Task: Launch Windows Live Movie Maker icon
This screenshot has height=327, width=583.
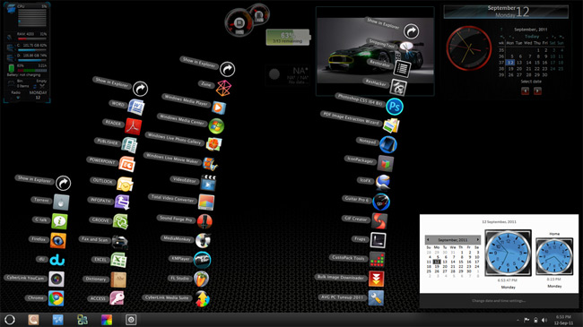Action: pyautogui.click(x=210, y=164)
